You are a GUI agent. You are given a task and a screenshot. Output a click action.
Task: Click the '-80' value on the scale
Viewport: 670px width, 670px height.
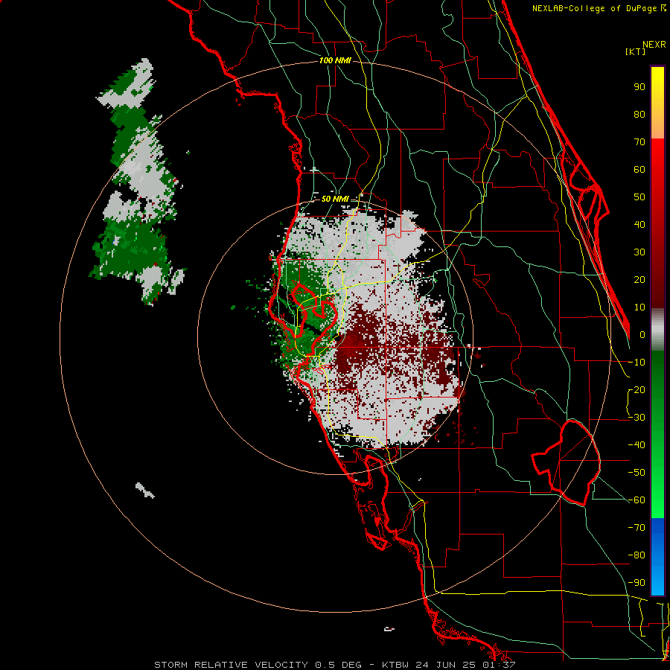click(x=636, y=555)
